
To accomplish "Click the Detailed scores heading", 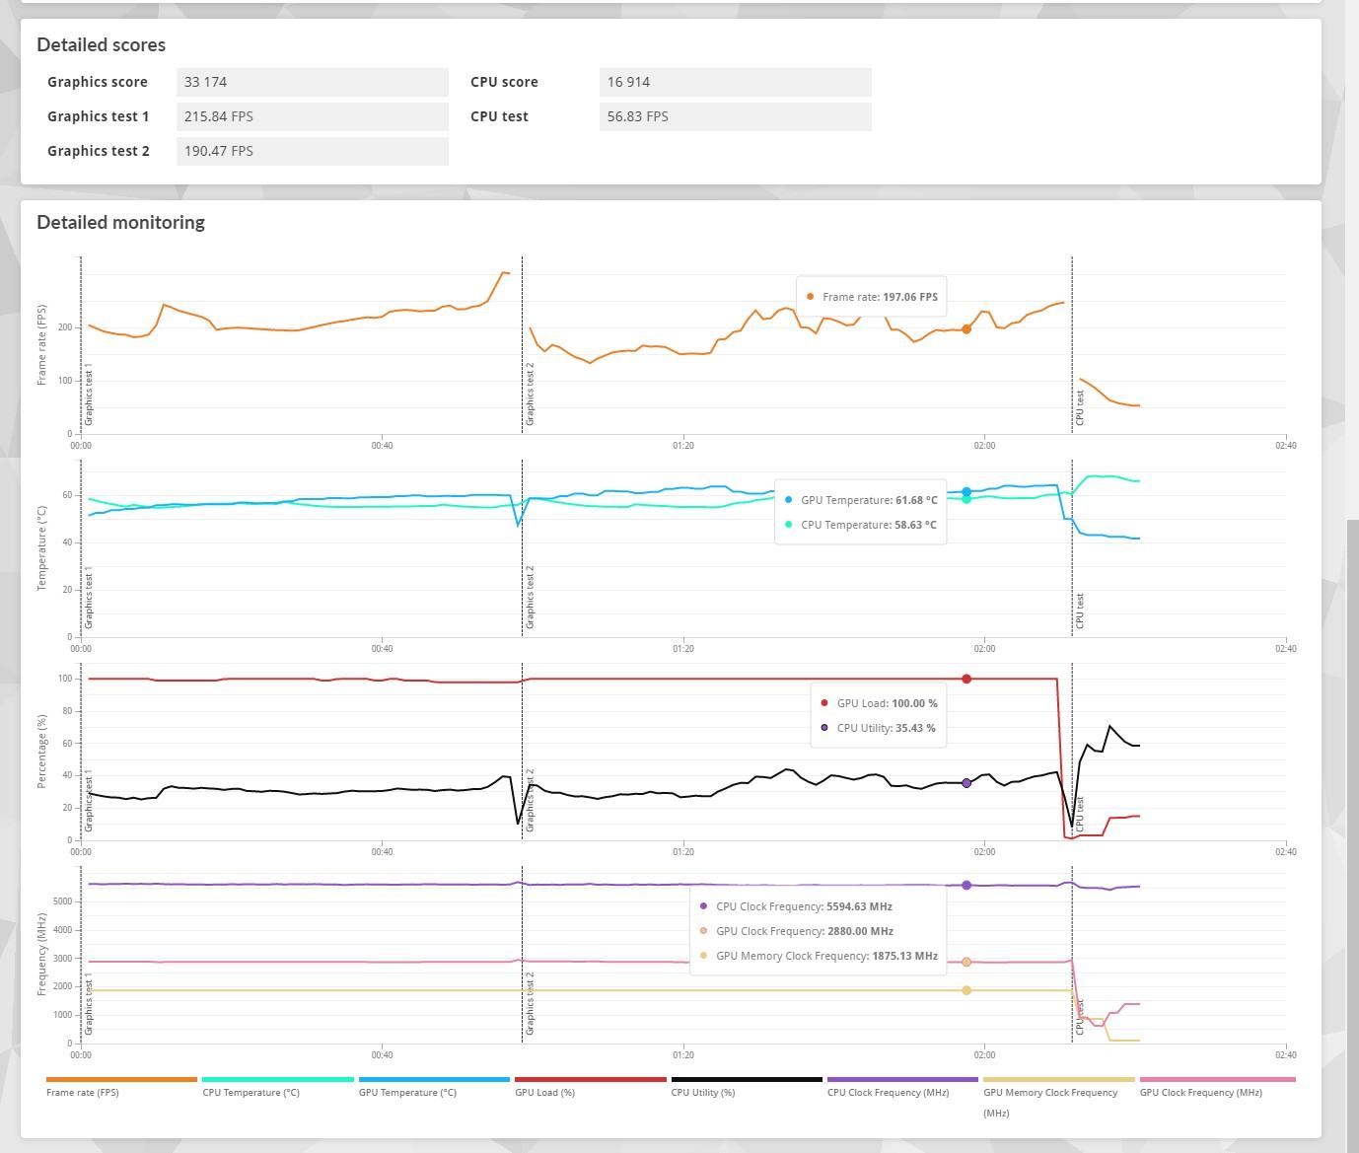I will [x=101, y=45].
